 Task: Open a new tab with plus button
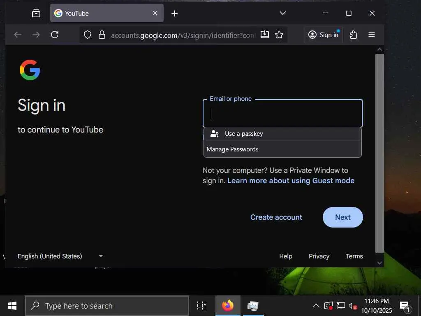coord(174,14)
